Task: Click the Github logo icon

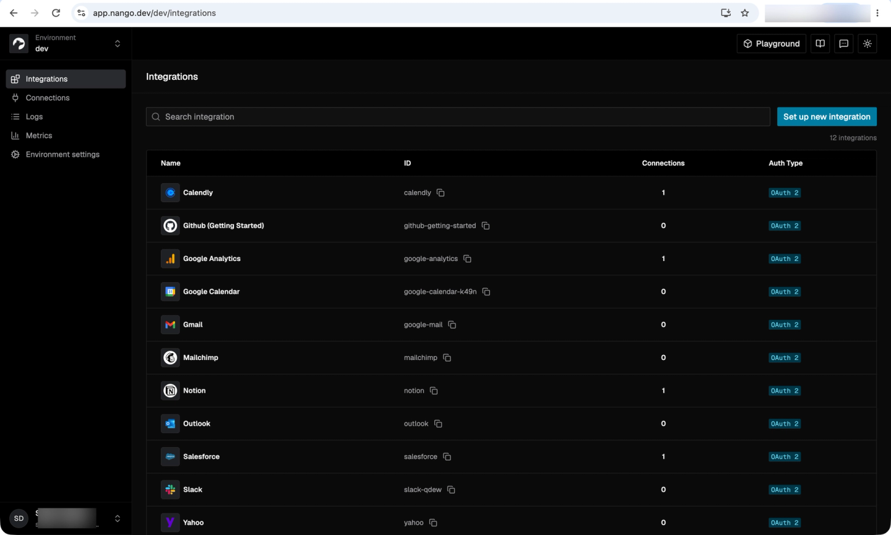Action: click(170, 226)
